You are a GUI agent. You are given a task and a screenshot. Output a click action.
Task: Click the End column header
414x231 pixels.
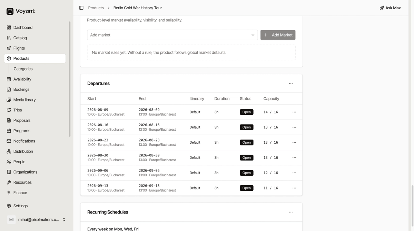[142, 99]
